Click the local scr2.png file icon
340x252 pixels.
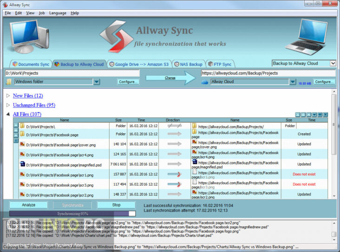pos(22,194)
